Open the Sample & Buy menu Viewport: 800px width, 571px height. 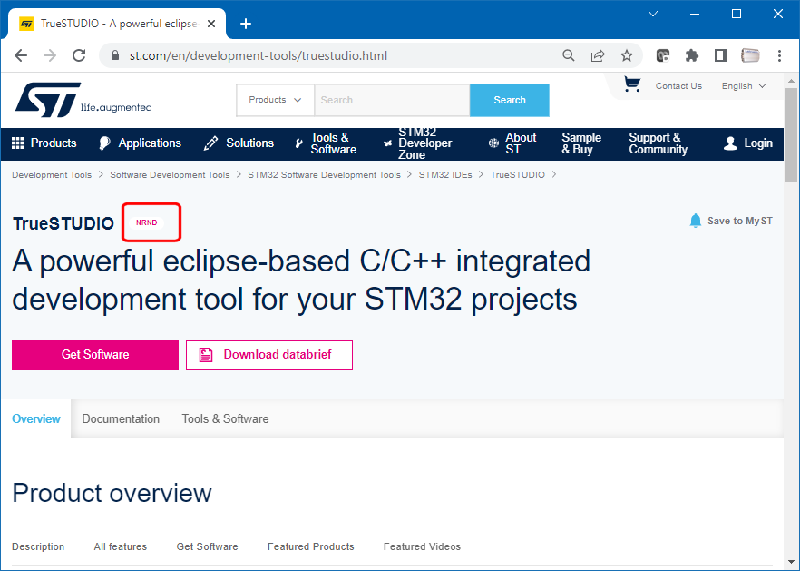[x=581, y=143]
